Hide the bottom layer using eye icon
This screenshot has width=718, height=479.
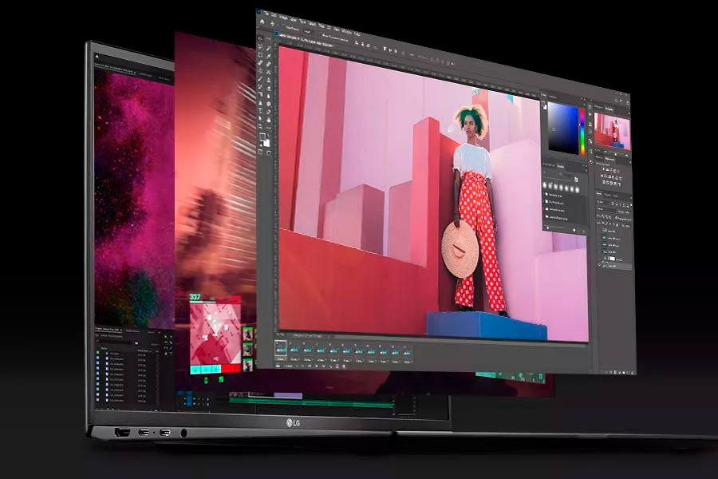click(599, 264)
